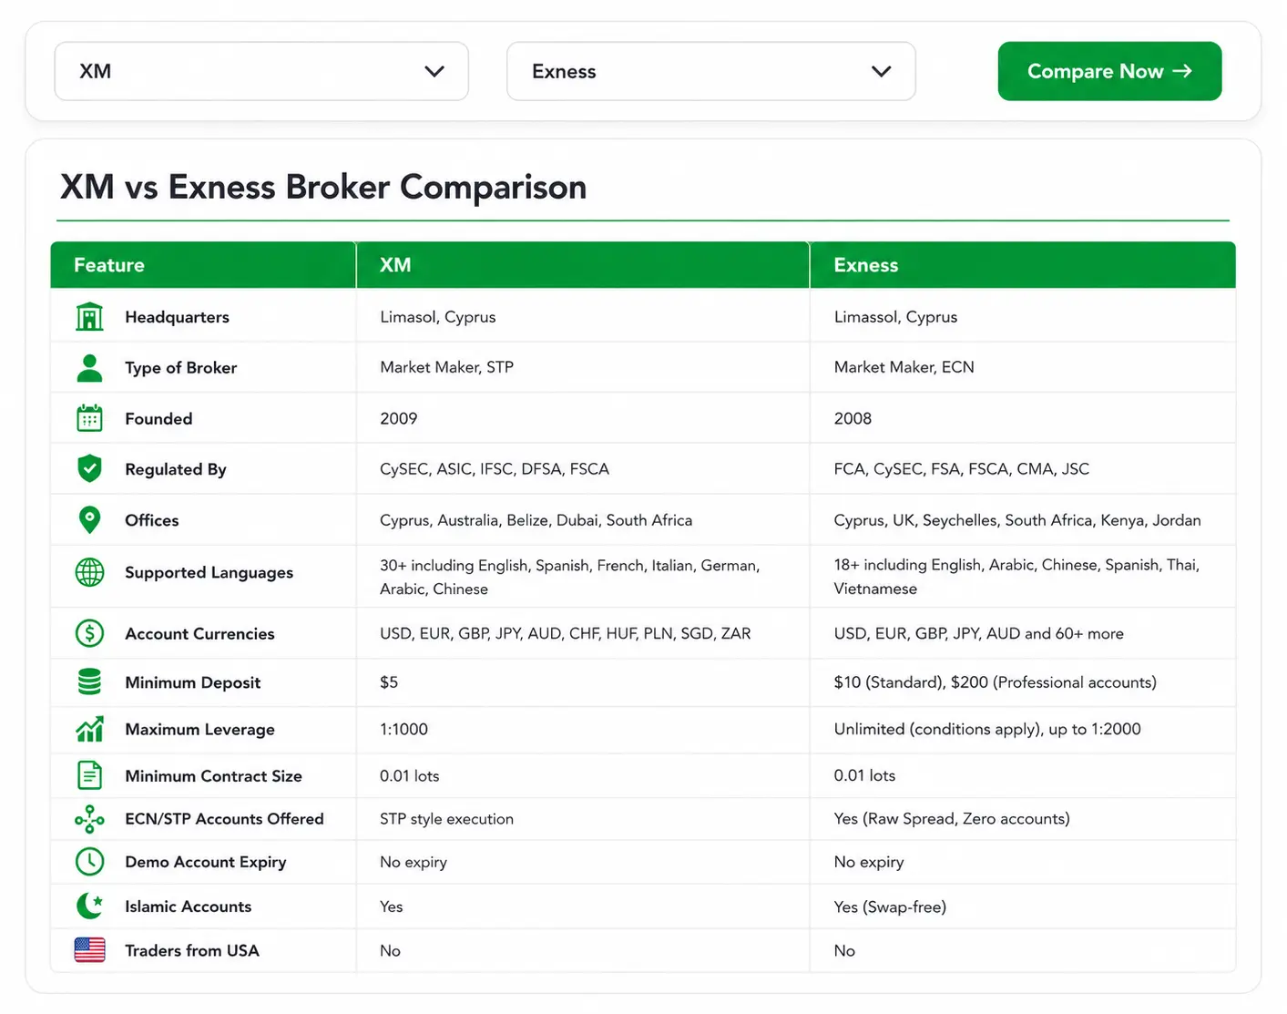Viewport: 1287px width, 1014px height.
Task: Select the Minimum Contract Size label
Action: [213, 776]
